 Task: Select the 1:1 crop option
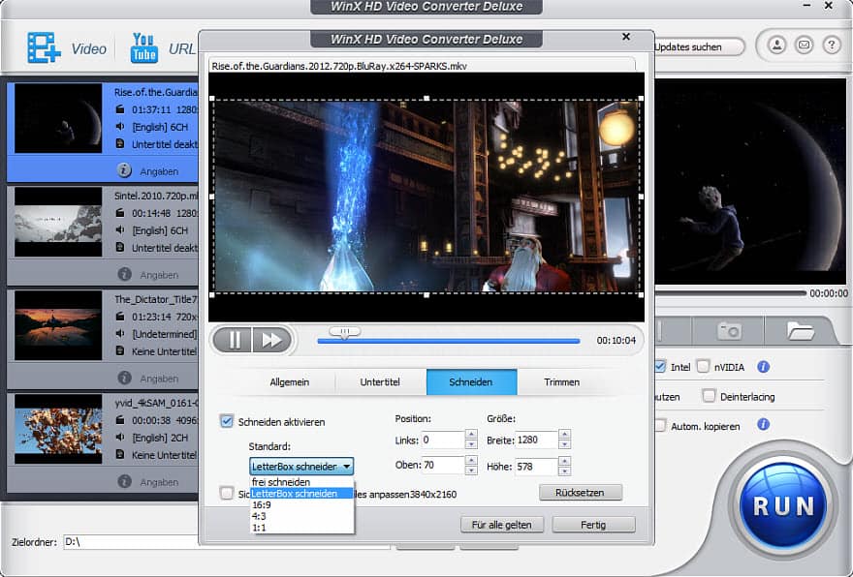point(301,528)
